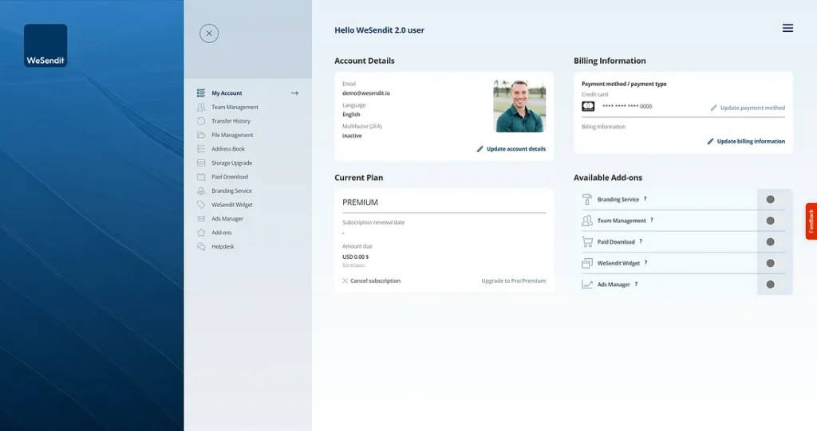
Task: Click the WeSendit logo tile
Action: coord(45,45)
